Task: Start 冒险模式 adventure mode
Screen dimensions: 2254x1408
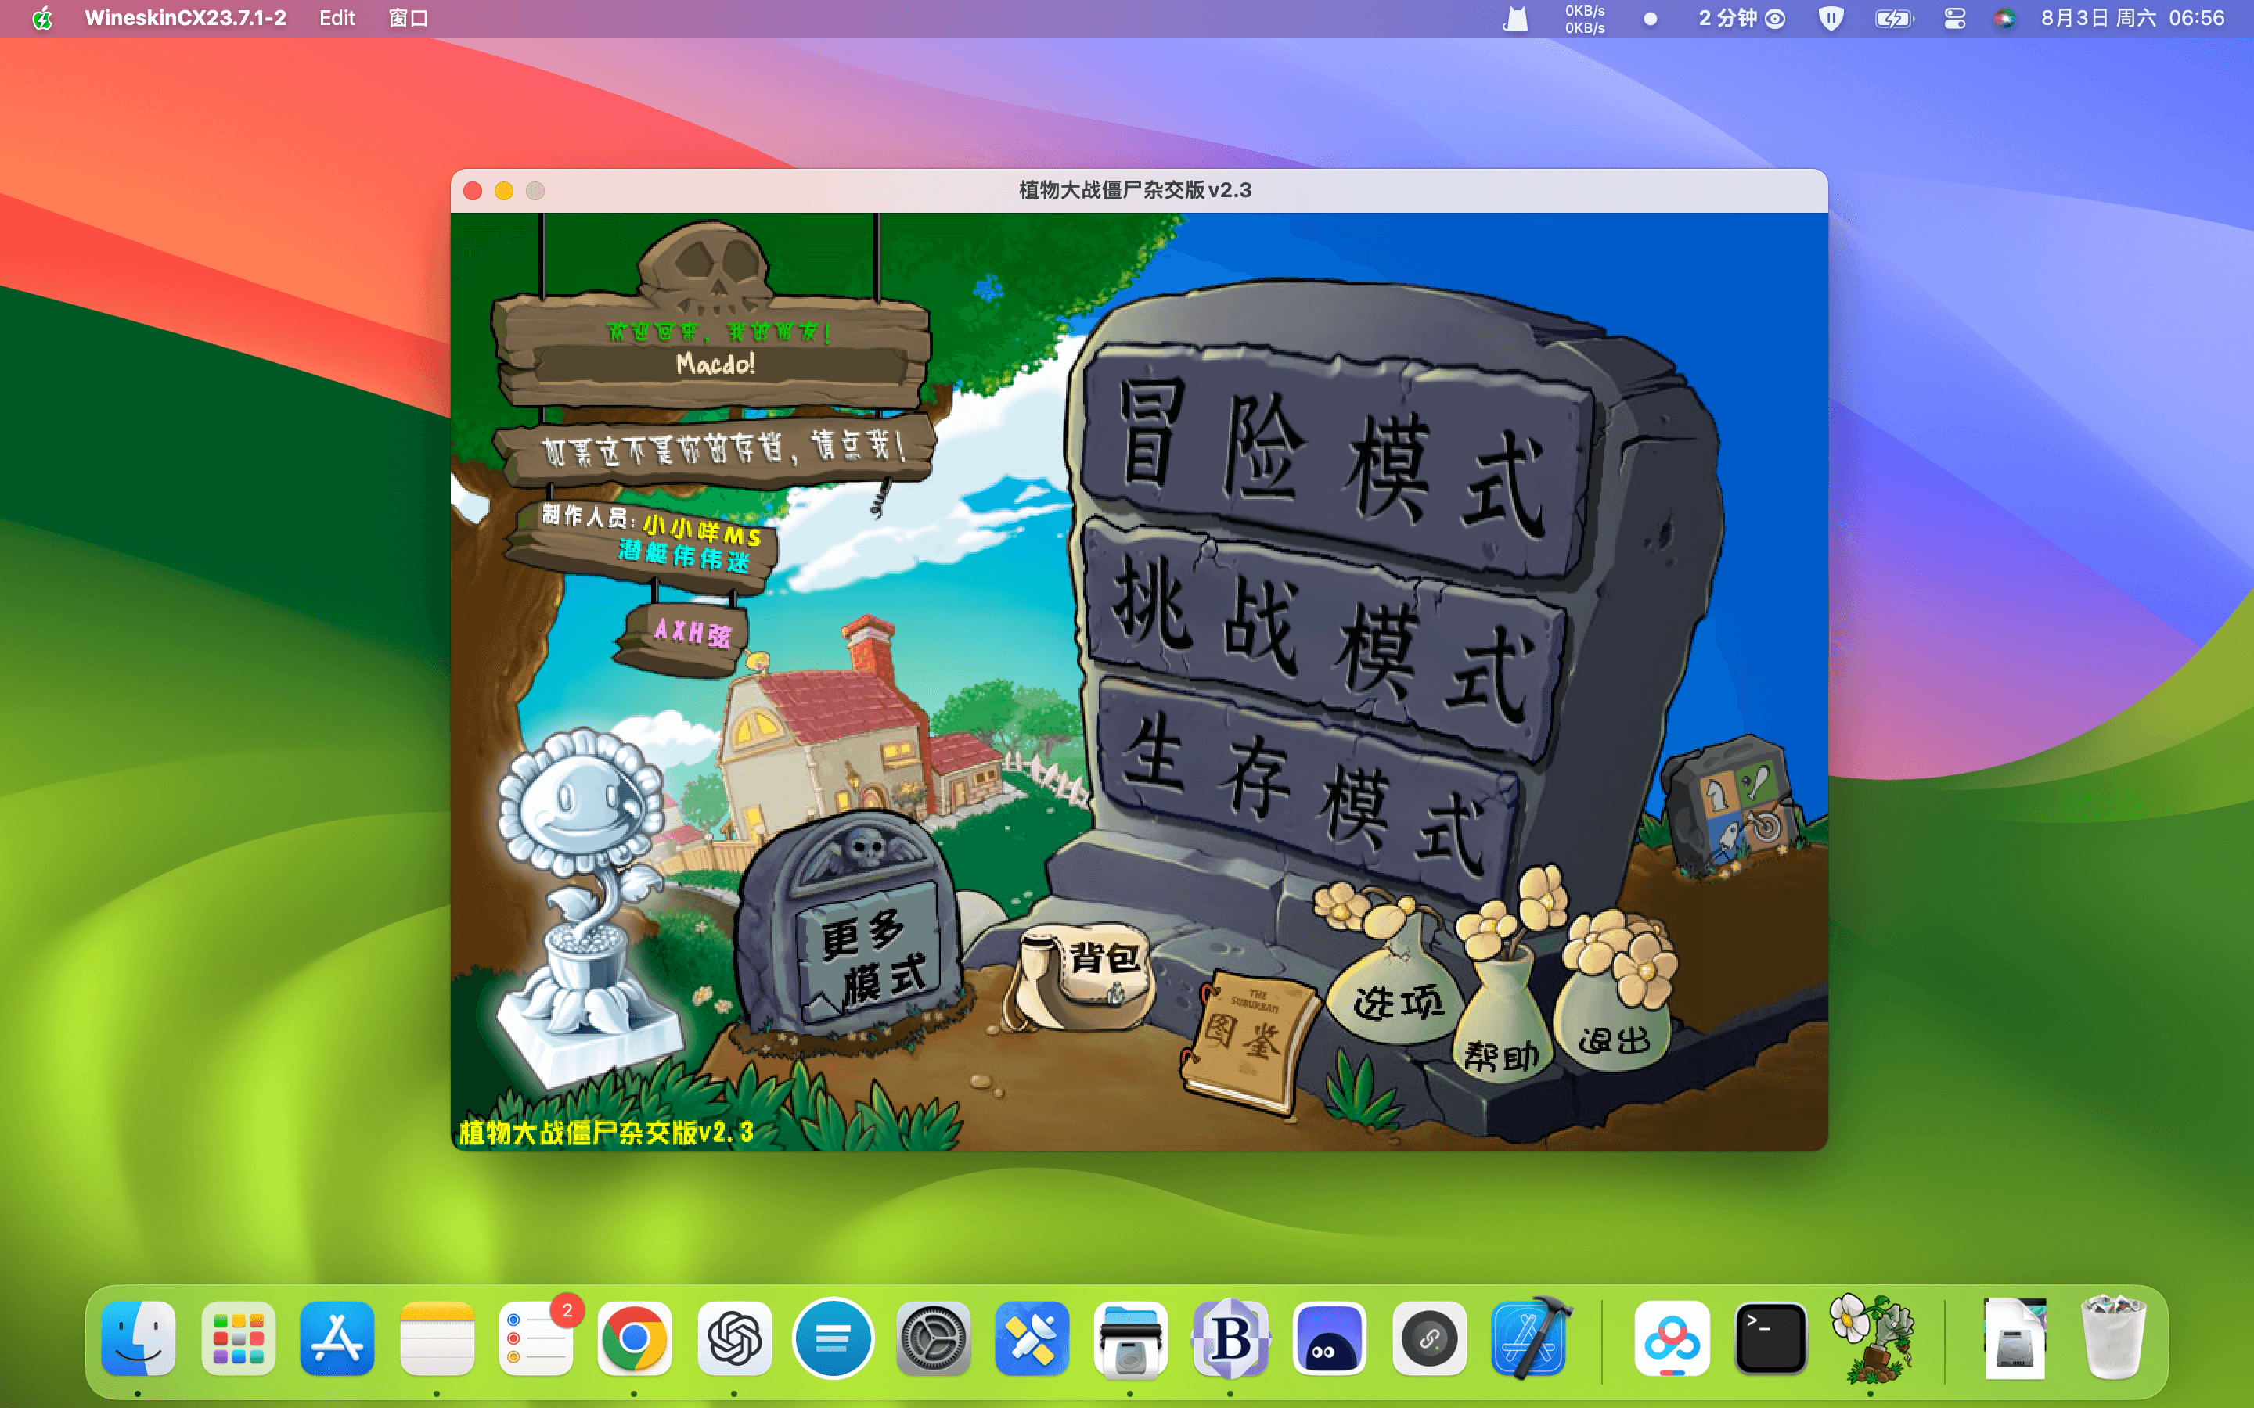Action: tap(1332, 463)
